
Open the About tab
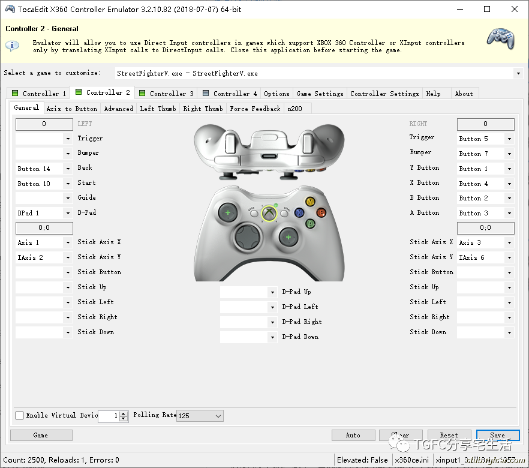pos(464,94)
